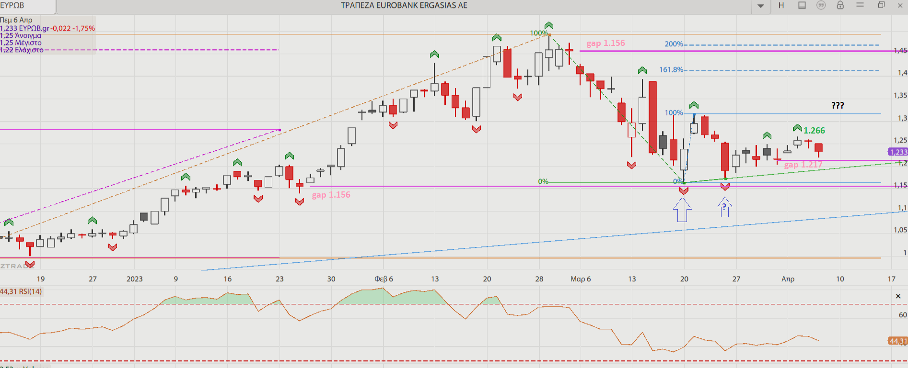This screenshot has height=368, width=908.
Task: Click the 1,45 price axis label
Action: (900, 51)
